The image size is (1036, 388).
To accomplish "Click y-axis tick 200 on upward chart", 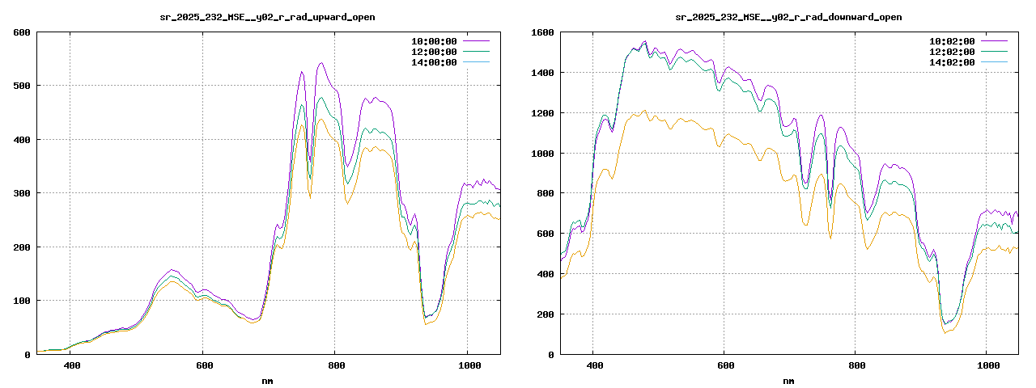I will [x=23, y=247].
